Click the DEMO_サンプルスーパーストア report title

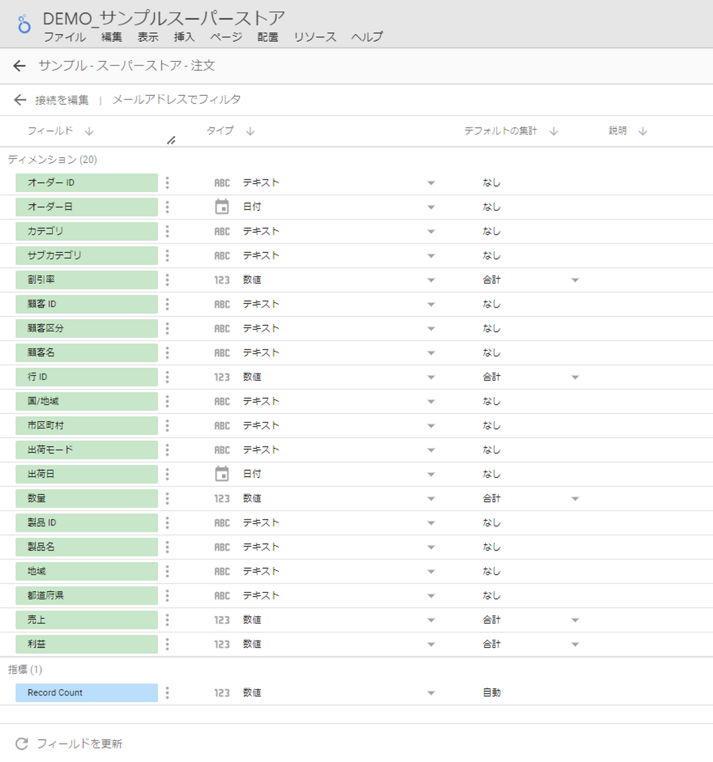point(164,19)
